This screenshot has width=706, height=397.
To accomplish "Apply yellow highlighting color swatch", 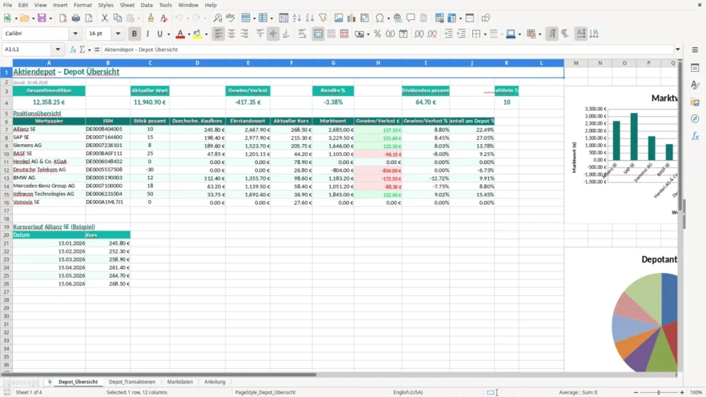I will point(197,34).
